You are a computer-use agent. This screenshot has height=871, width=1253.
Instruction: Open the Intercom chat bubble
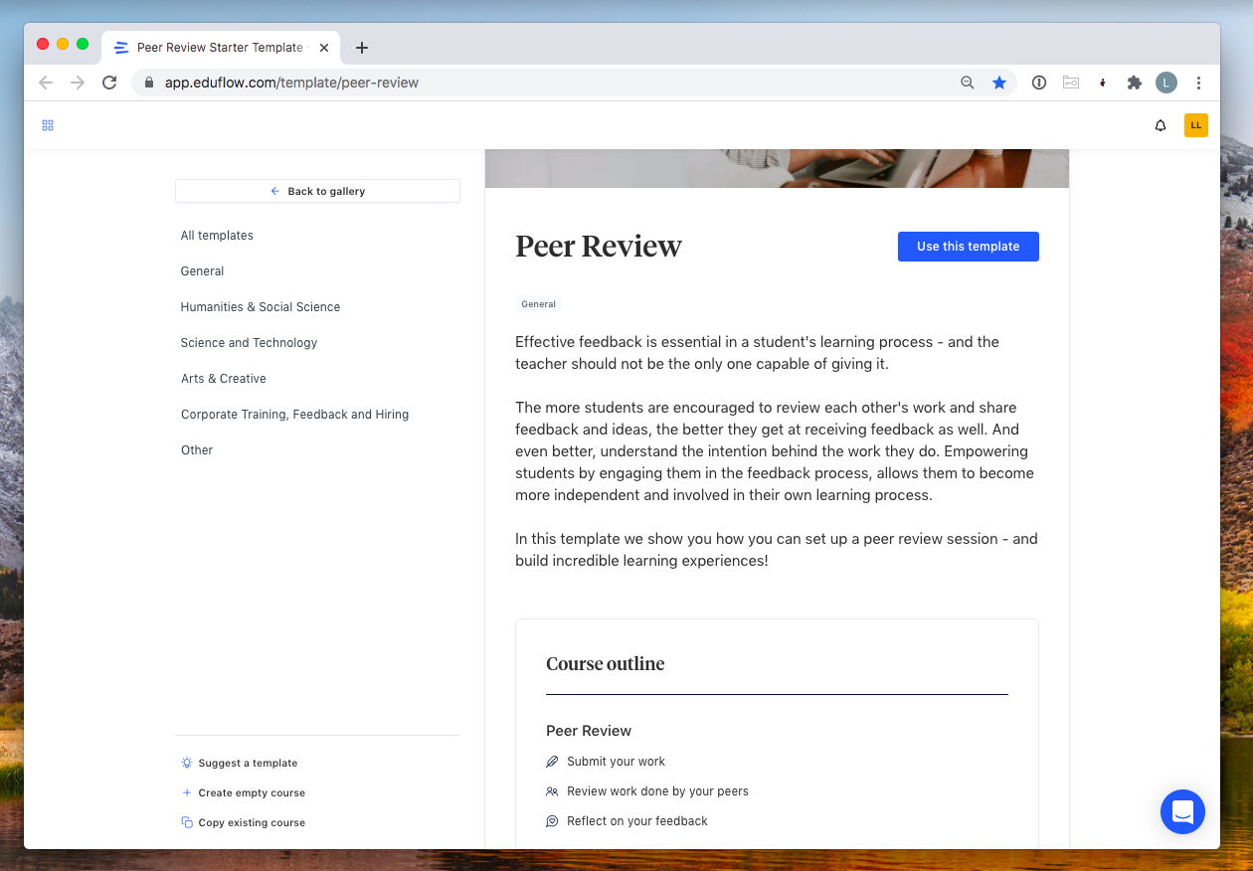click(x=1182, y=811)
